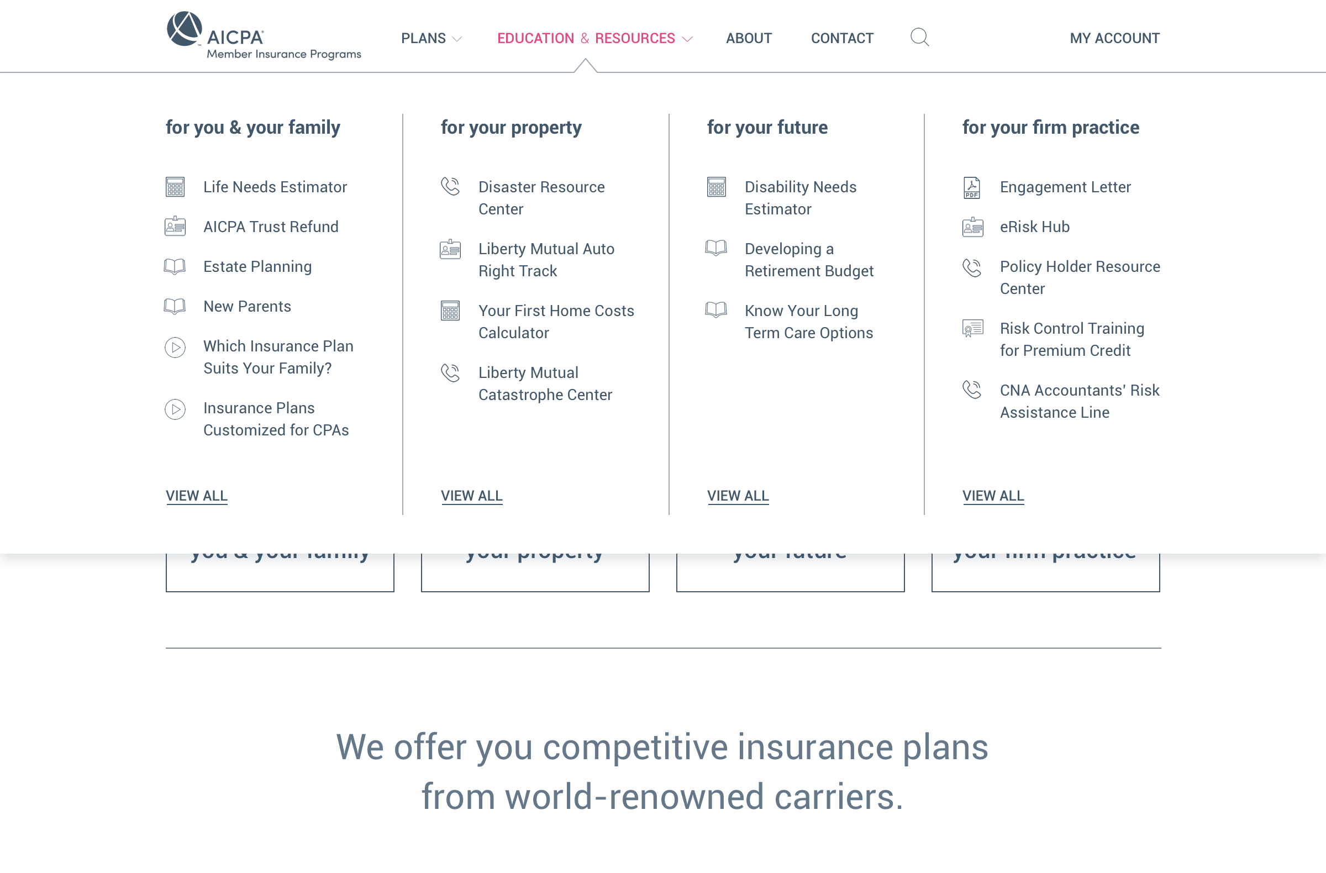Click phone icon beside CNA Accountants' Risk Assistance Line

[x=972, y=390]
